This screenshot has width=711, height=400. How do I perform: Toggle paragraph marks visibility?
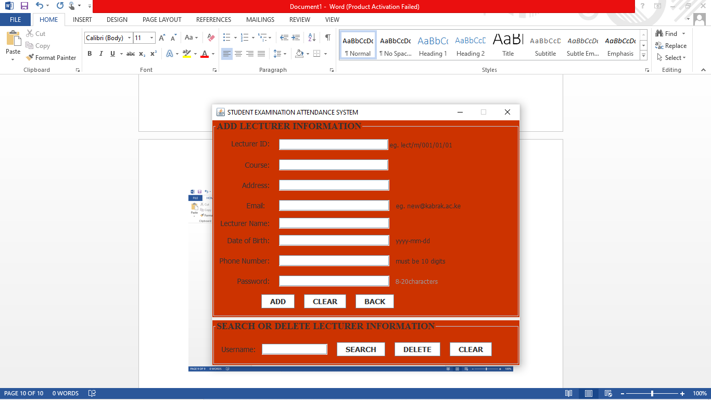click(327, 39)
